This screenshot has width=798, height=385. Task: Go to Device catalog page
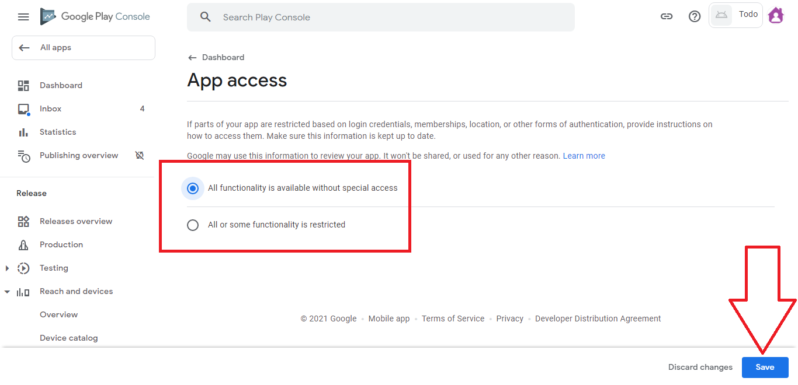[69, 338]
